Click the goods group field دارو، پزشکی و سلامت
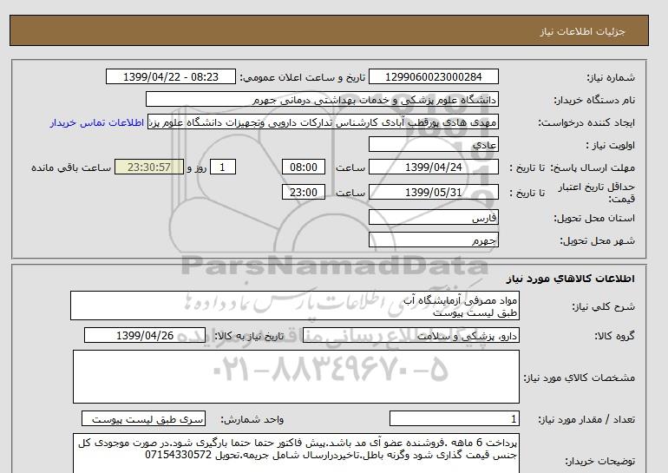The height and width of the screenshot is (473, 668). (410, 335)
